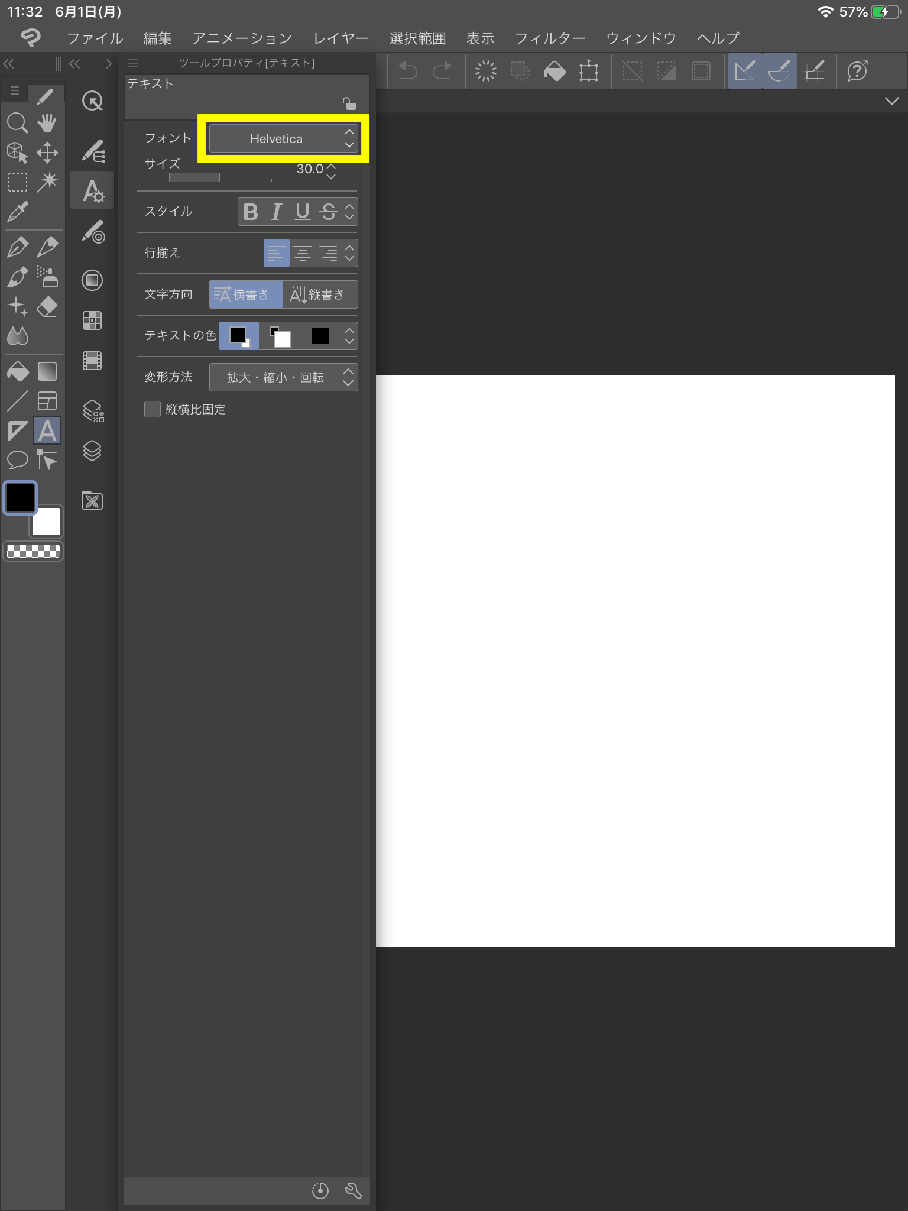
Task: Select the Hand move tool
Action: (47, 123)
